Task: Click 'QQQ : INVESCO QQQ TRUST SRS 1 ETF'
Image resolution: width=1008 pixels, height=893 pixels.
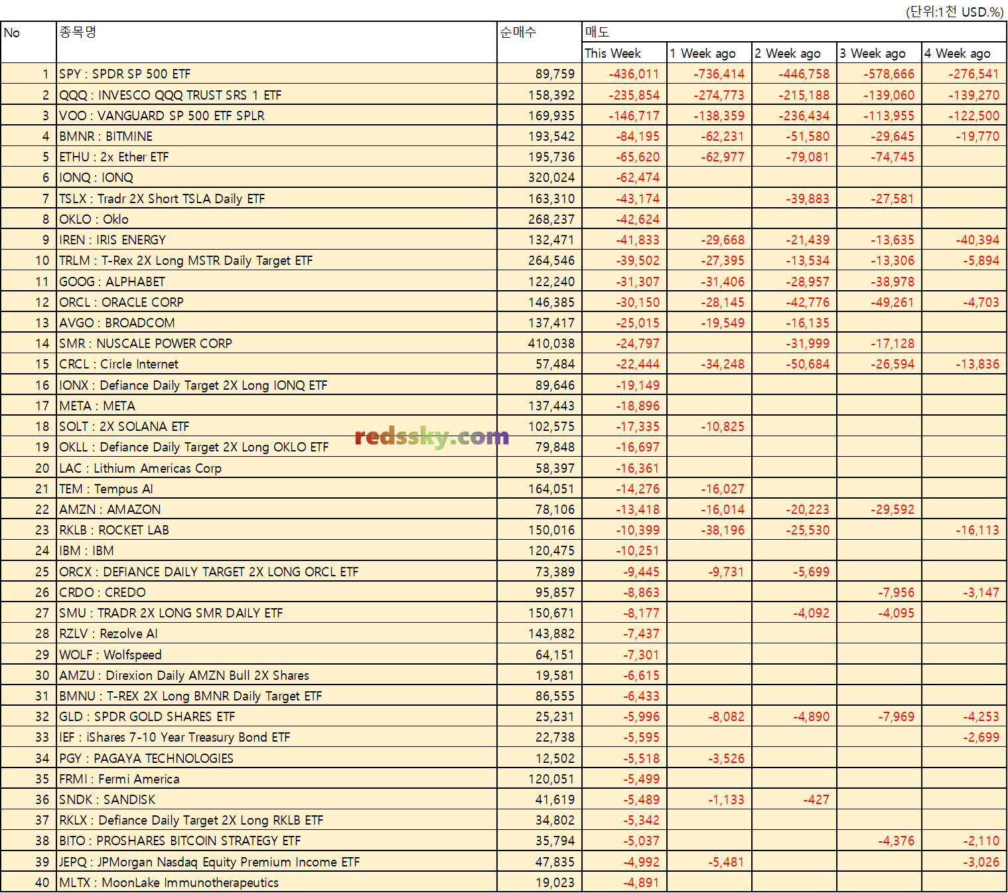Action: (x=277, y=95)
